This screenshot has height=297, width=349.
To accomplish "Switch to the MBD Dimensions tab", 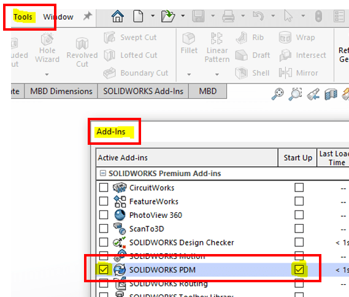I will pyautogui.click(x=61, y=91).
